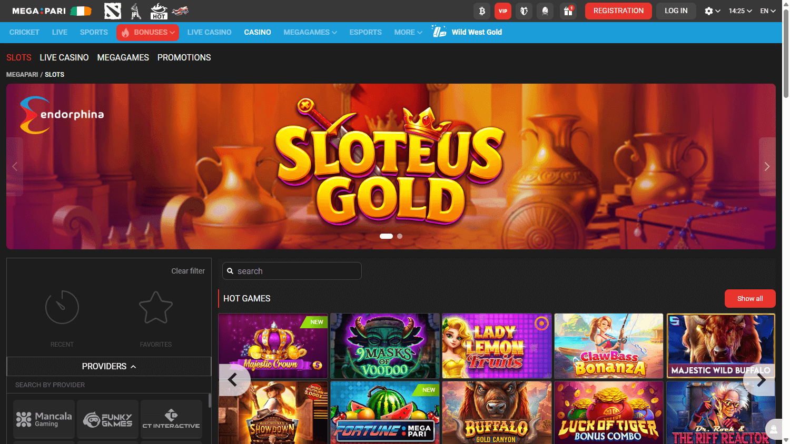
Task: Click the game search input field
Action: point(292,271)
